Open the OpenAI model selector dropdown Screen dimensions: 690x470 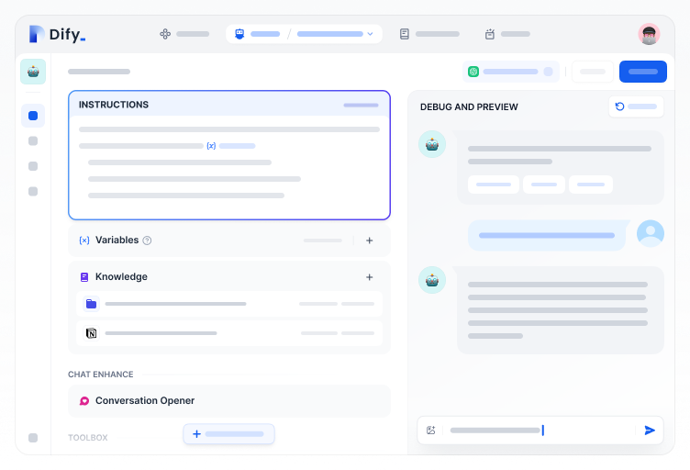click(510, 72)
